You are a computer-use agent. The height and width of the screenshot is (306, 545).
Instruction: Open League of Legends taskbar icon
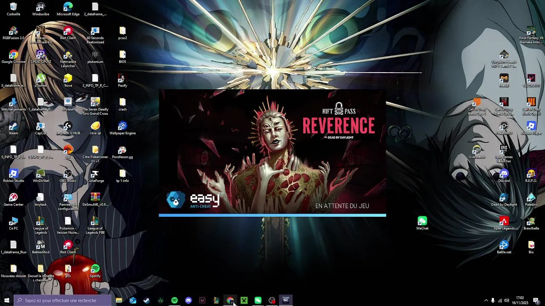coord(216,300)
